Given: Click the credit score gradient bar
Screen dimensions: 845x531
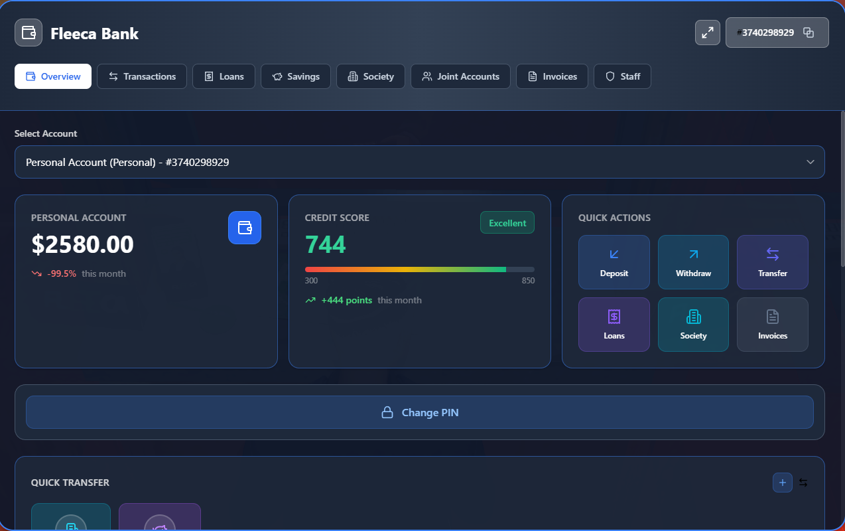Looking at the screenshot, I should coord(420,269).
